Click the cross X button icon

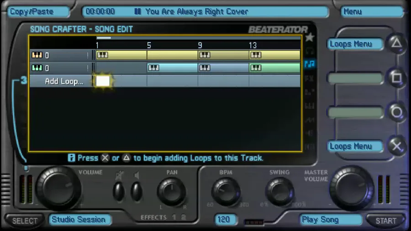click(396, 146)
